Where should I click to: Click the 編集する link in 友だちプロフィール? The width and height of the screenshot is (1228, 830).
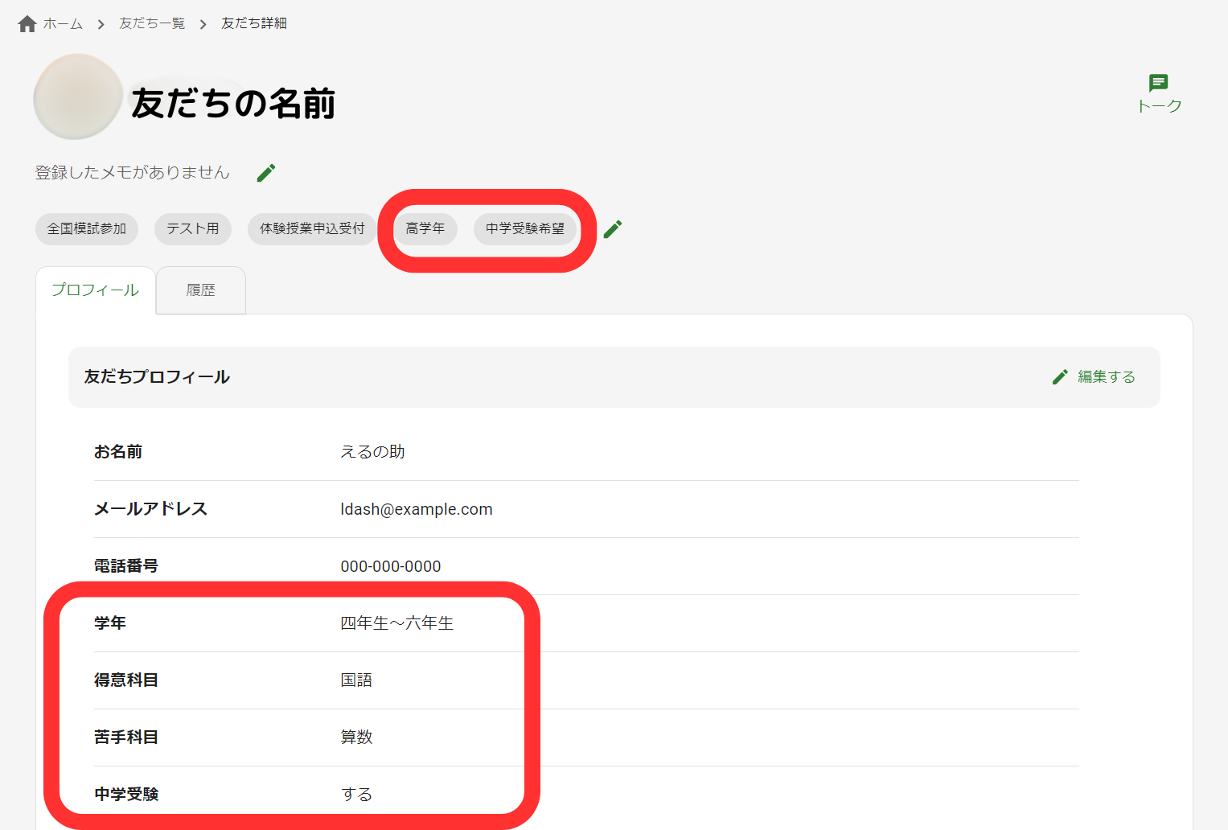click(x=1106, y=376)
